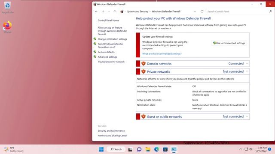Click Control Panel taskbar icon
Image resolution: width=275 pixels, height=154 pixels.
[x=174, y=149]
